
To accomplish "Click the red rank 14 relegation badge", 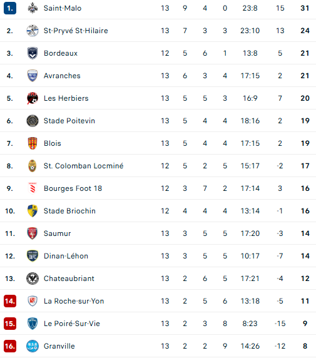I will click(10, 301).
